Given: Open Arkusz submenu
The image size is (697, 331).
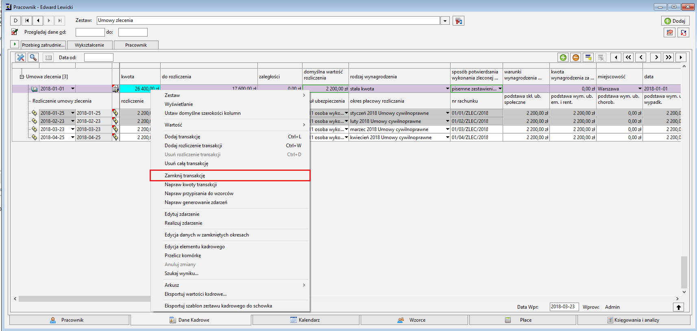Looking at the screenshot, I should (230, 285).
